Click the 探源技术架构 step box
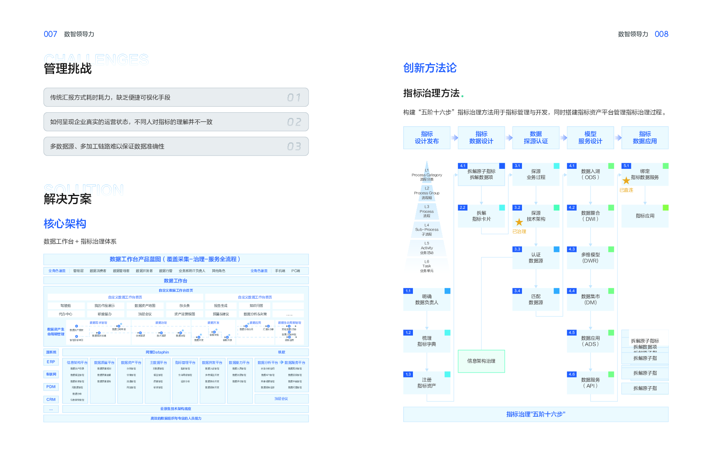Screen dimensions: 712x466 coord(536,216)
